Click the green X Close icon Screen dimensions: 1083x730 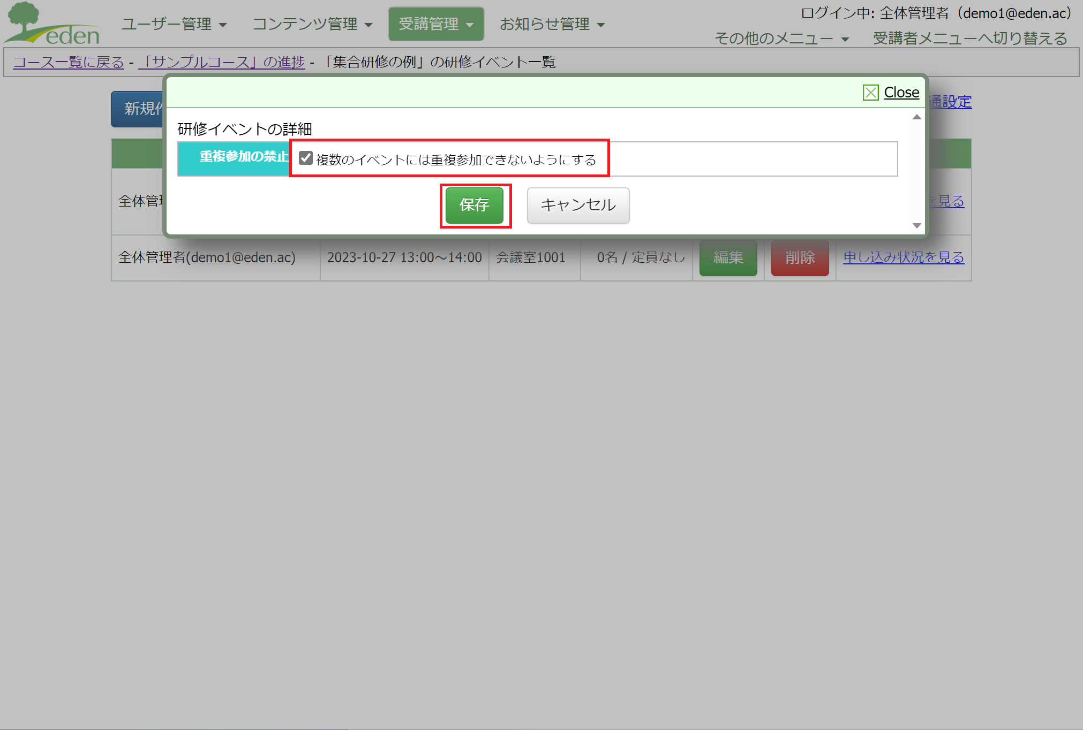click(870, 93)
